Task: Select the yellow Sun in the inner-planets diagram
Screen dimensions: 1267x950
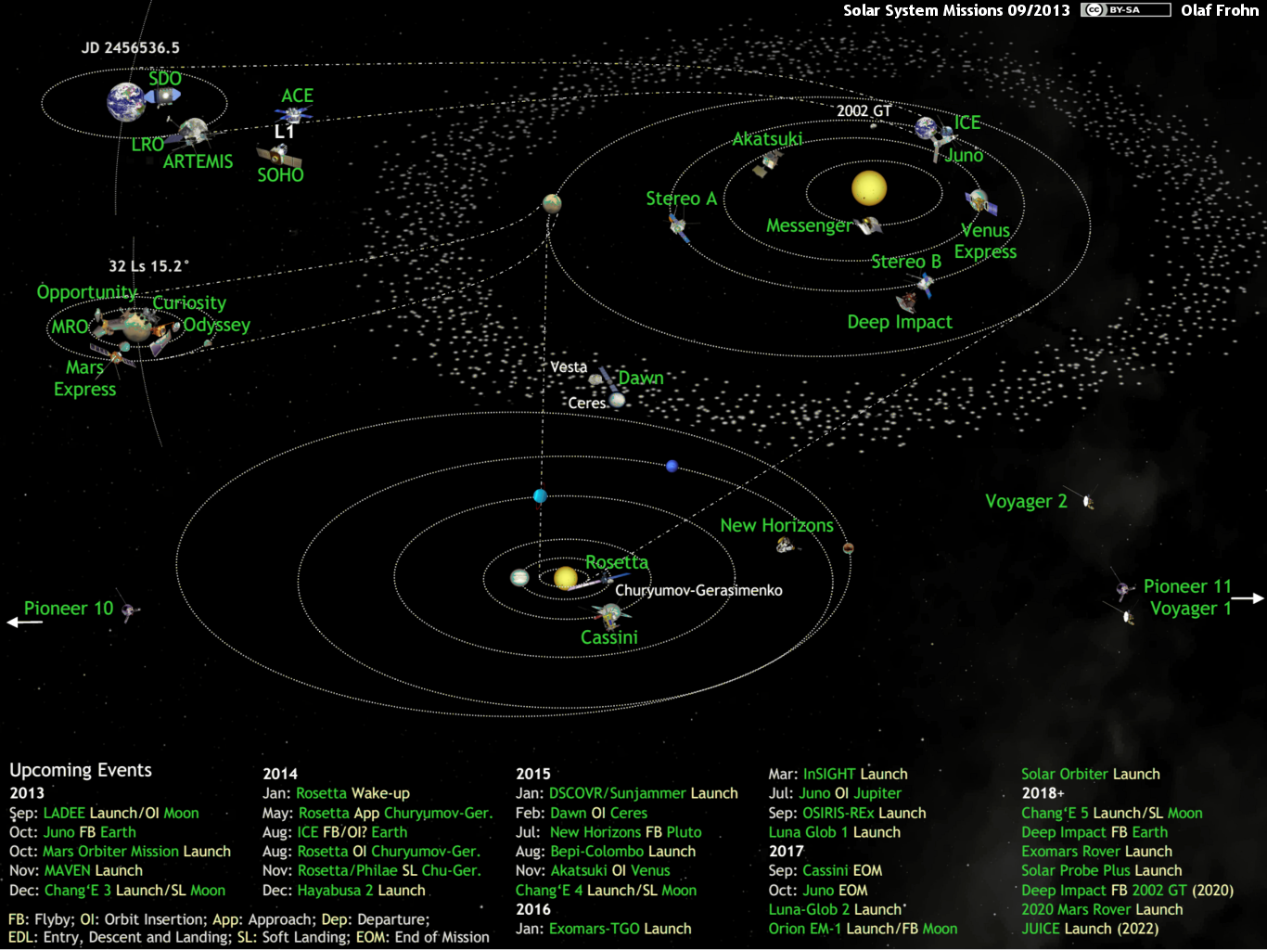Action: point(869,187)
